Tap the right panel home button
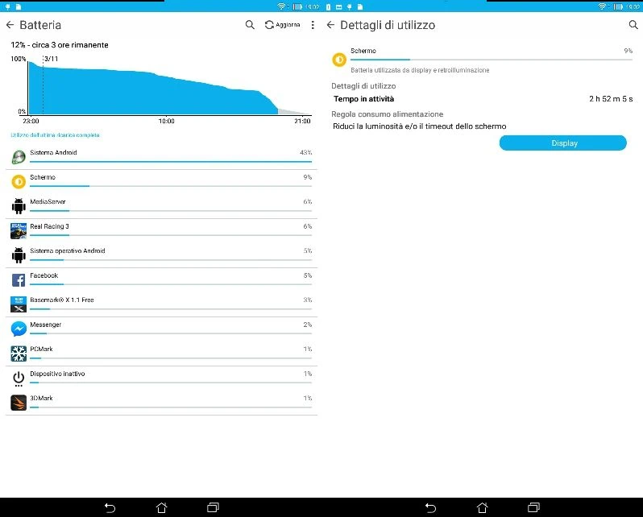 pyautogui.click(x=482, y=507)
